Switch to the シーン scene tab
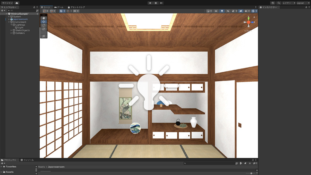Screen dimensions: 311x175 [x=45, y=7]
